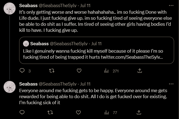Viewport: 179px width, 119px height.
Task: Open the more options menu on second tweet
Action: 171,84
